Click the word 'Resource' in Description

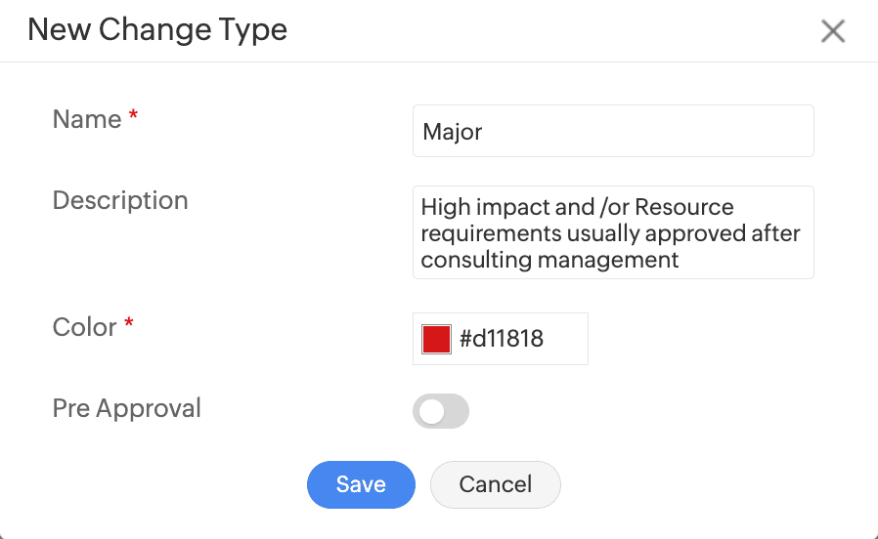pyautogui.click(x=683, y=207)
